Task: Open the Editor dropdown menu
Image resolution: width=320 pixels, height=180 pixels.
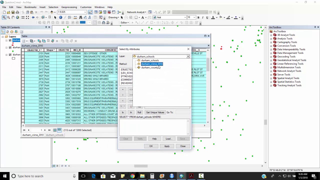Action: tap(124, 22)
